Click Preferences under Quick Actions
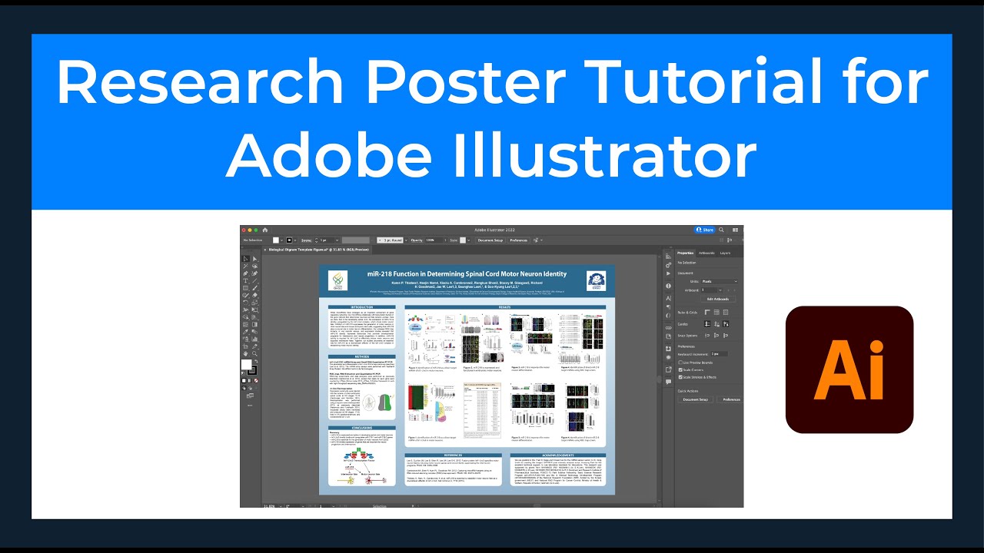This screenshot has width=984, height=553. tap(732, 399)
